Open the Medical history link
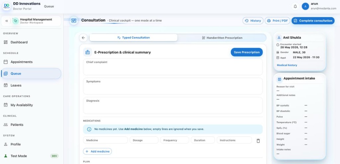Viewport: 340px width, 164px height. [x=287, y=65]
